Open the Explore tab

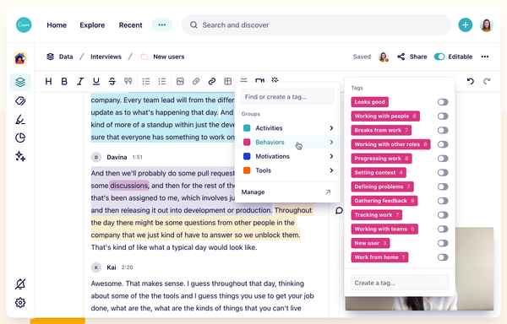pos(92,25)
